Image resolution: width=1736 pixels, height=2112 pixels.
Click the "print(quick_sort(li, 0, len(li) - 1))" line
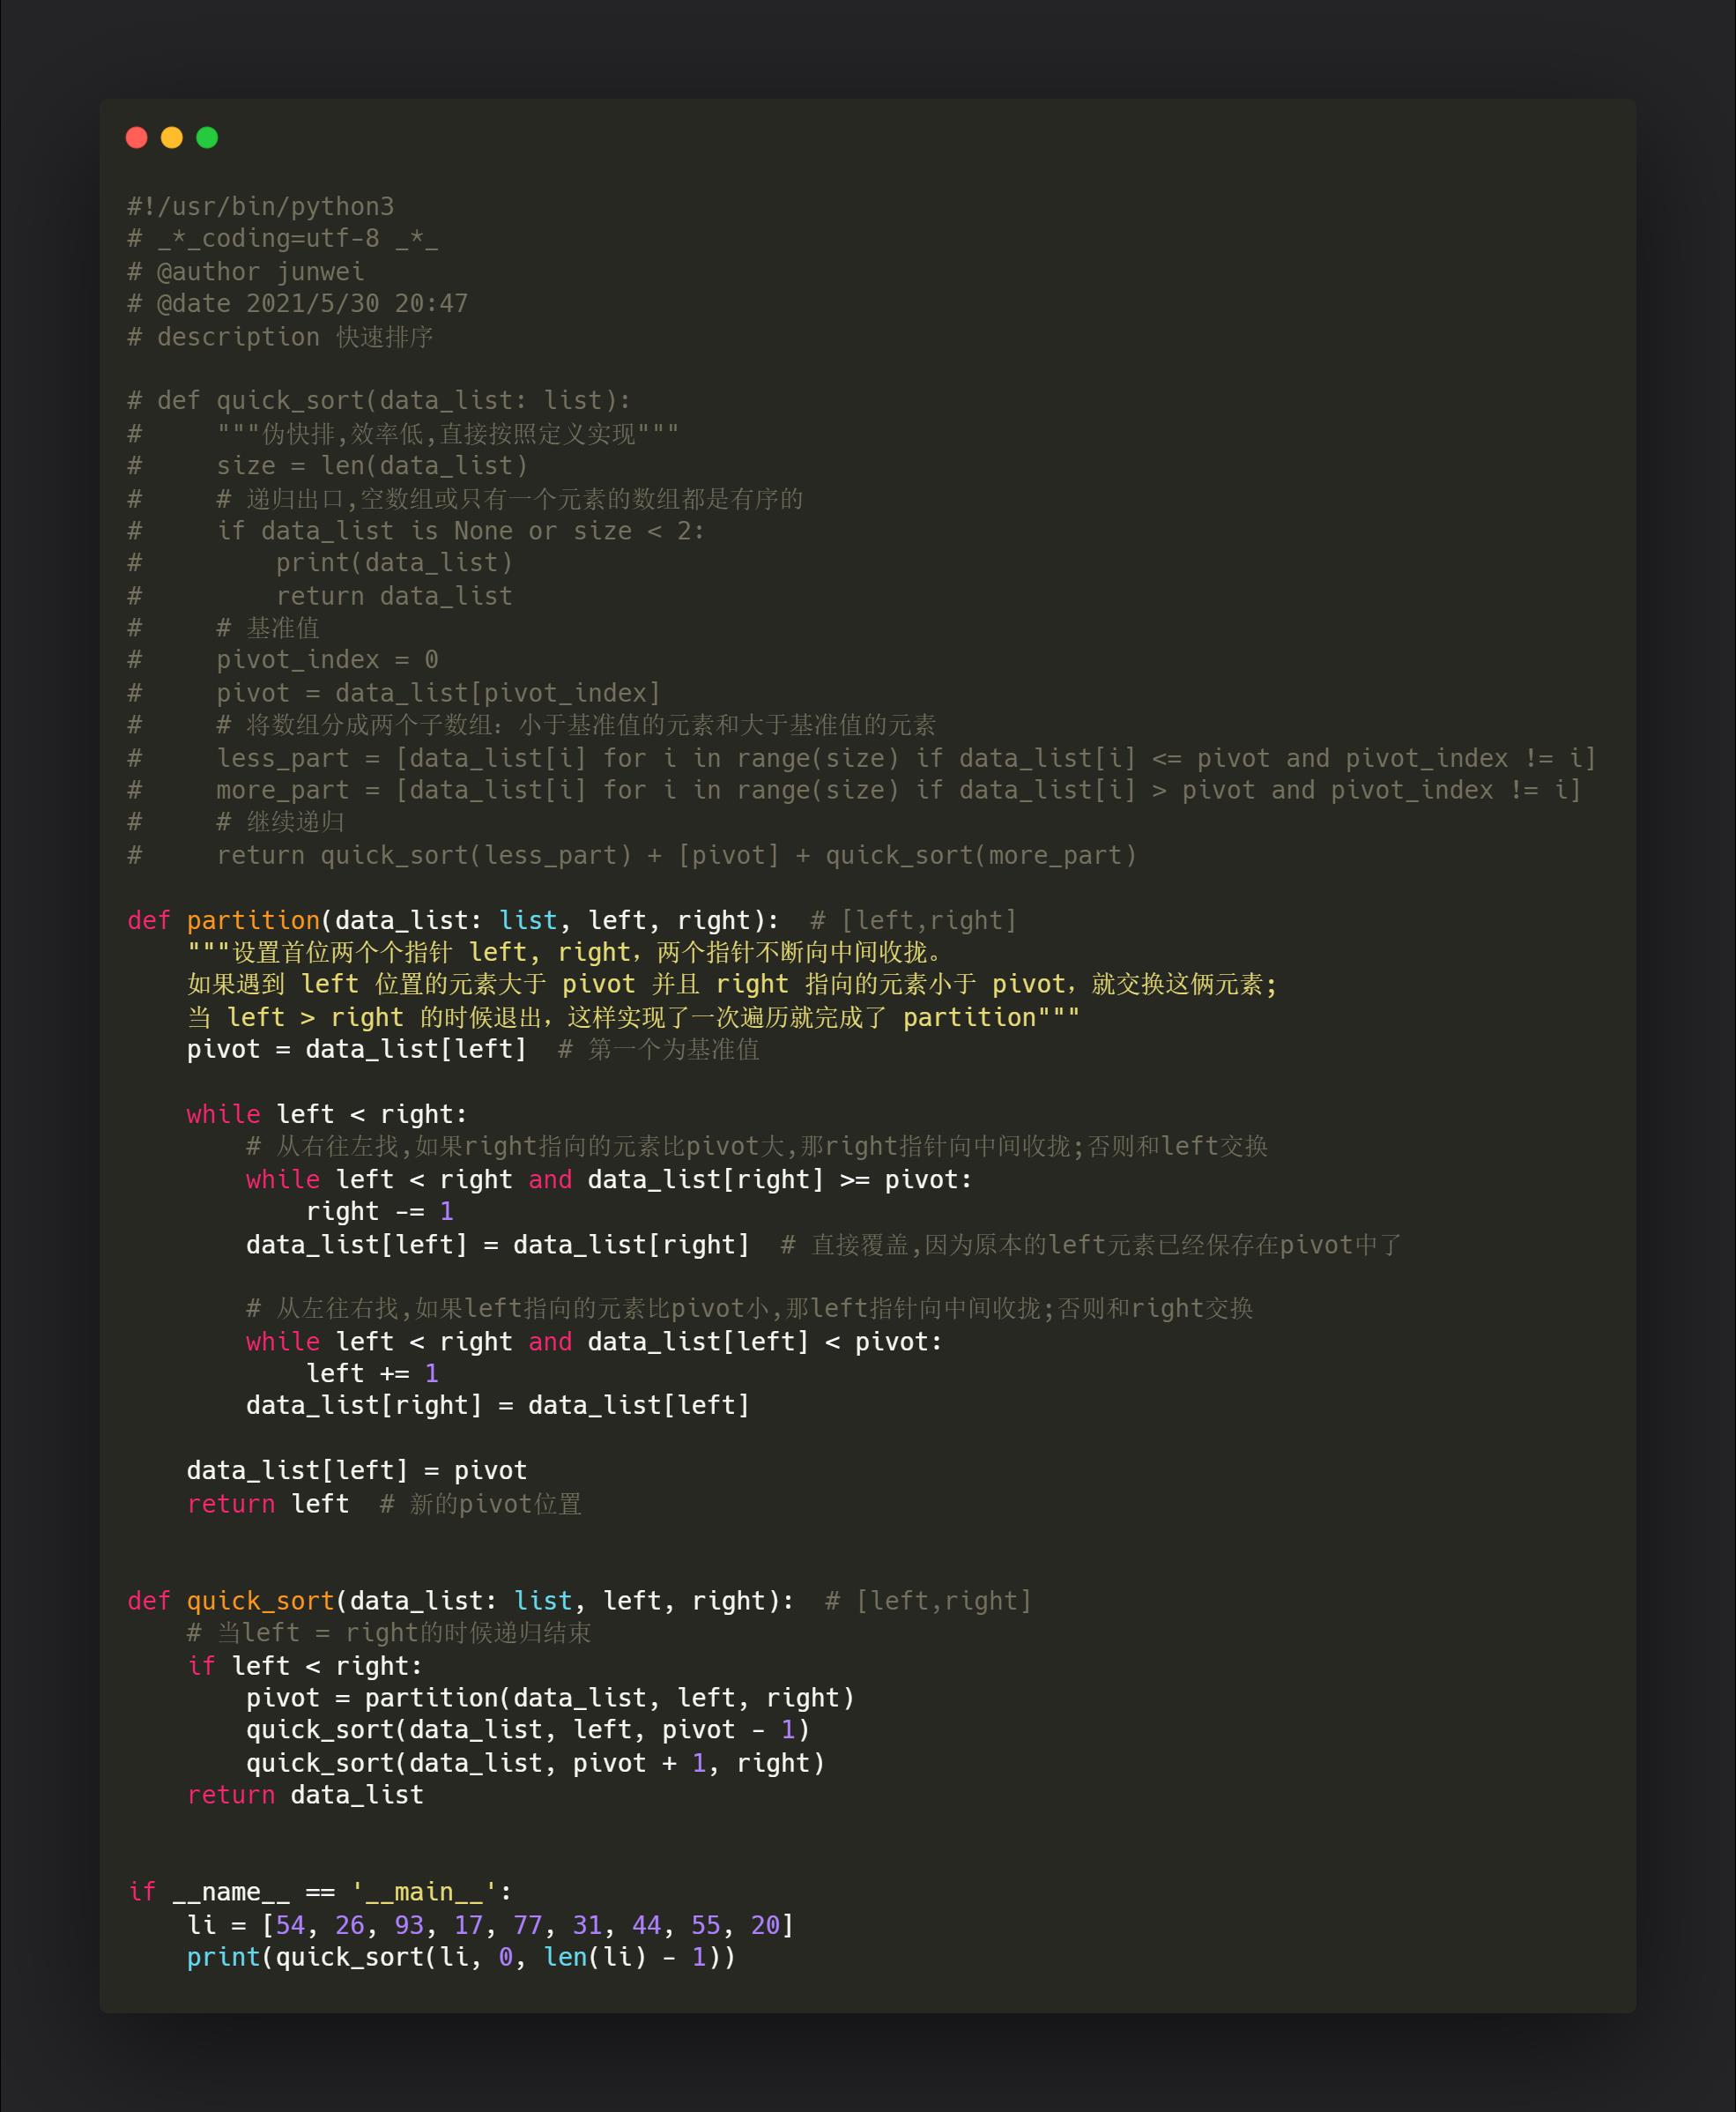[x=461, y=1956]
